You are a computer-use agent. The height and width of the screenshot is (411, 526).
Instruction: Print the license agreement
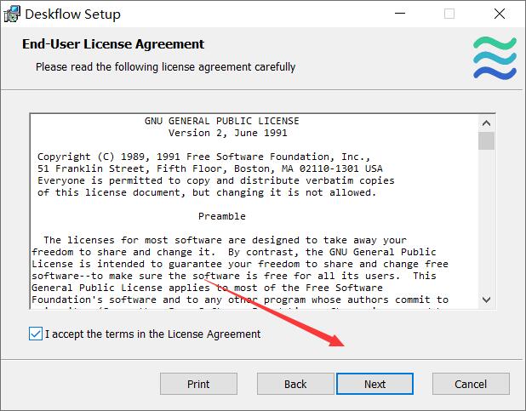coord(198,384)
